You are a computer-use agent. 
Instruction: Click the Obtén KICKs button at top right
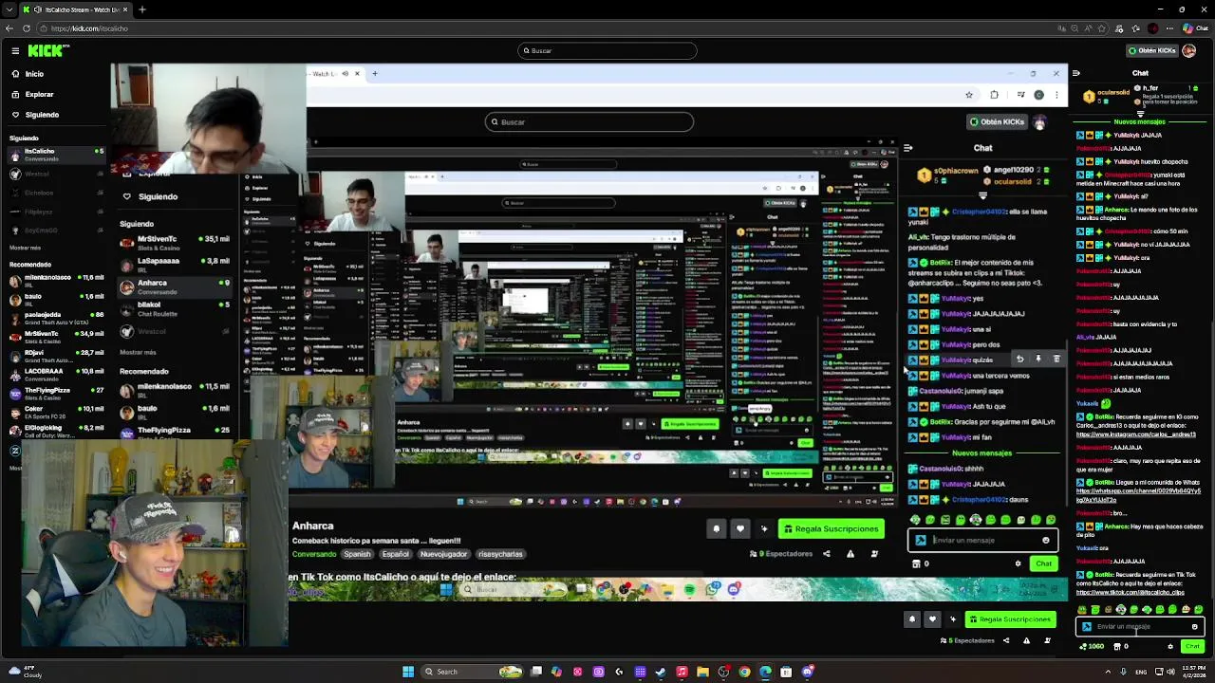pyautogui.click(x=1151, y=50)
